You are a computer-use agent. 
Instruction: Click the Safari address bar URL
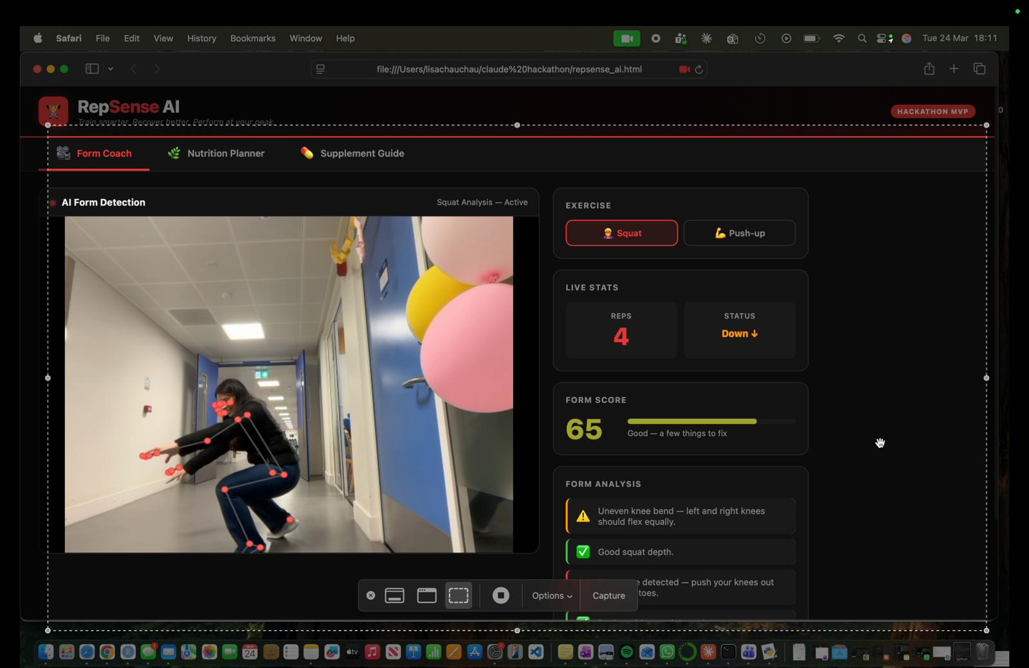click(x=509, y=69)
